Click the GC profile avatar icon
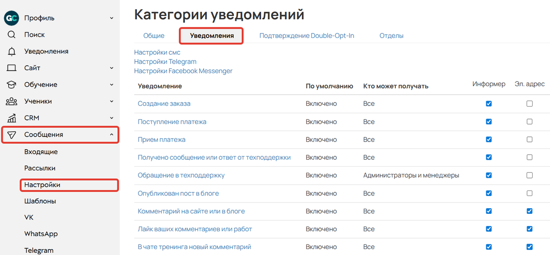The image size is (550, 255). click(x=11, y=18)
